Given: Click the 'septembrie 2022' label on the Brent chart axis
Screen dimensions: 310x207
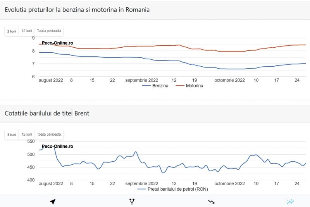Looking at the screenshot, I should click(x=142, y=183).
